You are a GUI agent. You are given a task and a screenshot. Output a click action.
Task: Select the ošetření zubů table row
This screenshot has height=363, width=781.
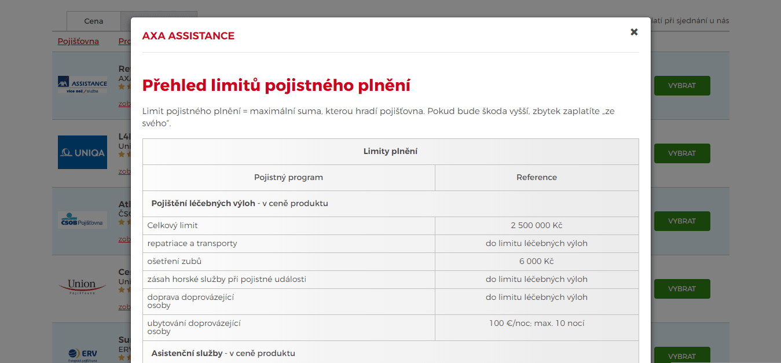coord(288,261)
